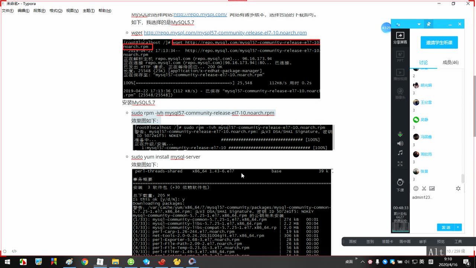Click the 画中画 picture-in-picture tool
This screenshot has height=268, width=476.
click(x=405, y=242)
